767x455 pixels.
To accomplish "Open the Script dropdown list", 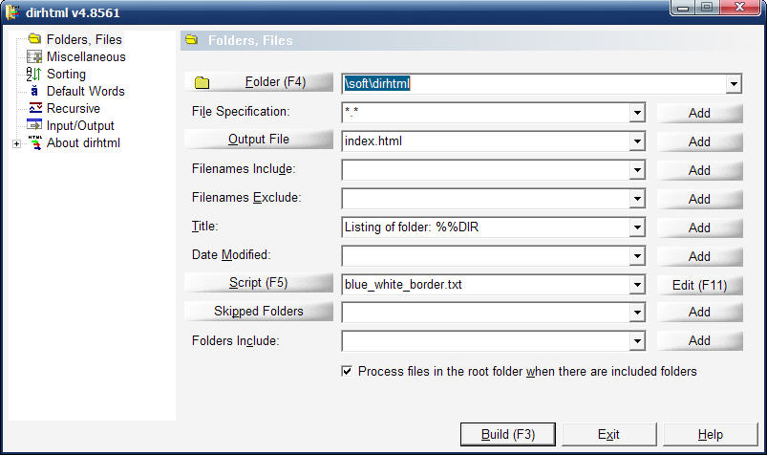I will (637, 284).
